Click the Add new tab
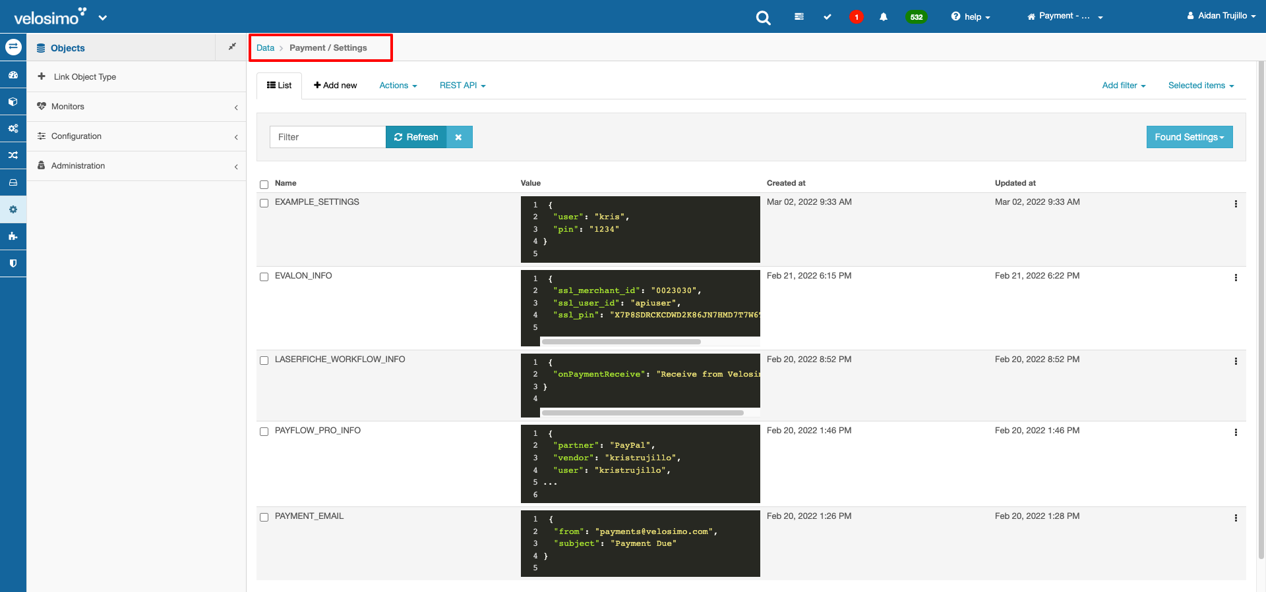1266x592 pixels. (x=336, y=86)
